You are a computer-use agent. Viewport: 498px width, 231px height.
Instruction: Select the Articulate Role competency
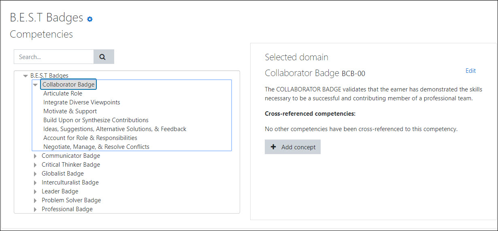click(63, 93)
